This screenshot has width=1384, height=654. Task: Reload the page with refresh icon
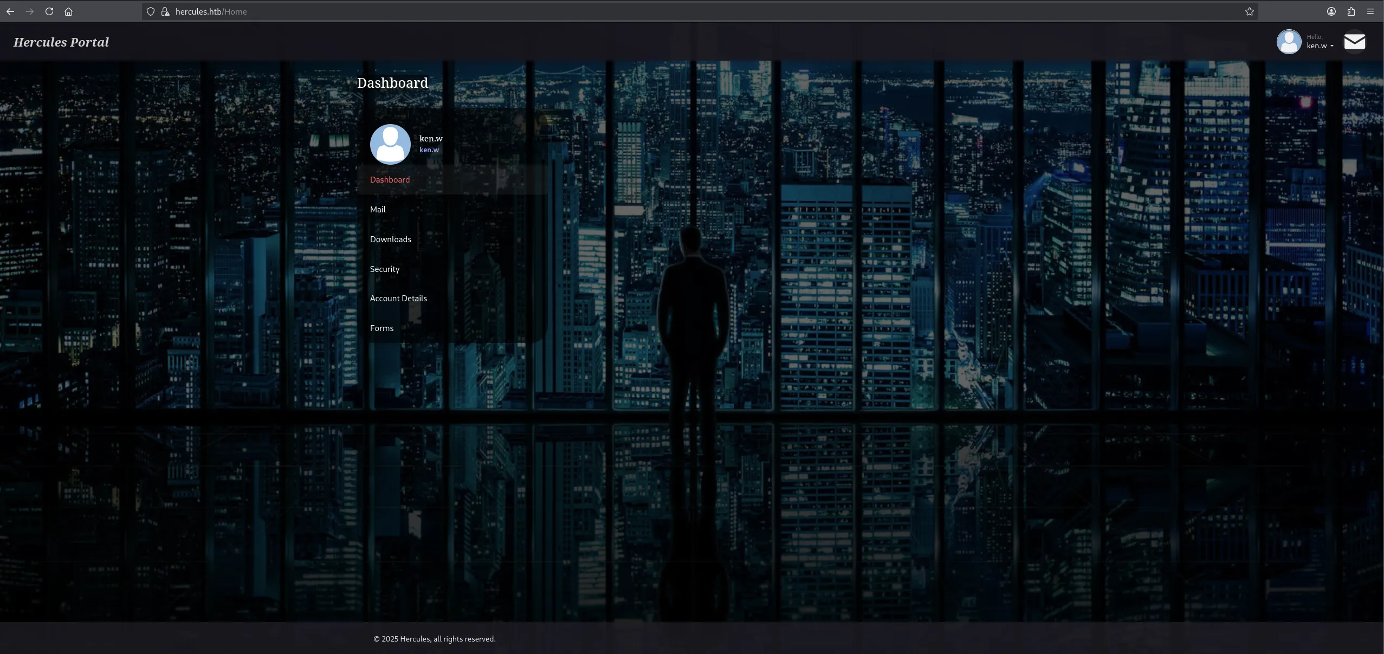point(49,11)
